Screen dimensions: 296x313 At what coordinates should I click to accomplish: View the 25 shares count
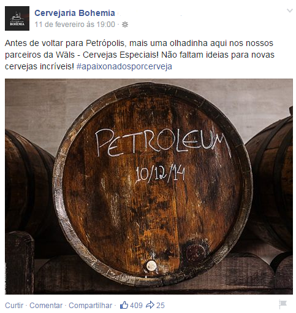161,305
